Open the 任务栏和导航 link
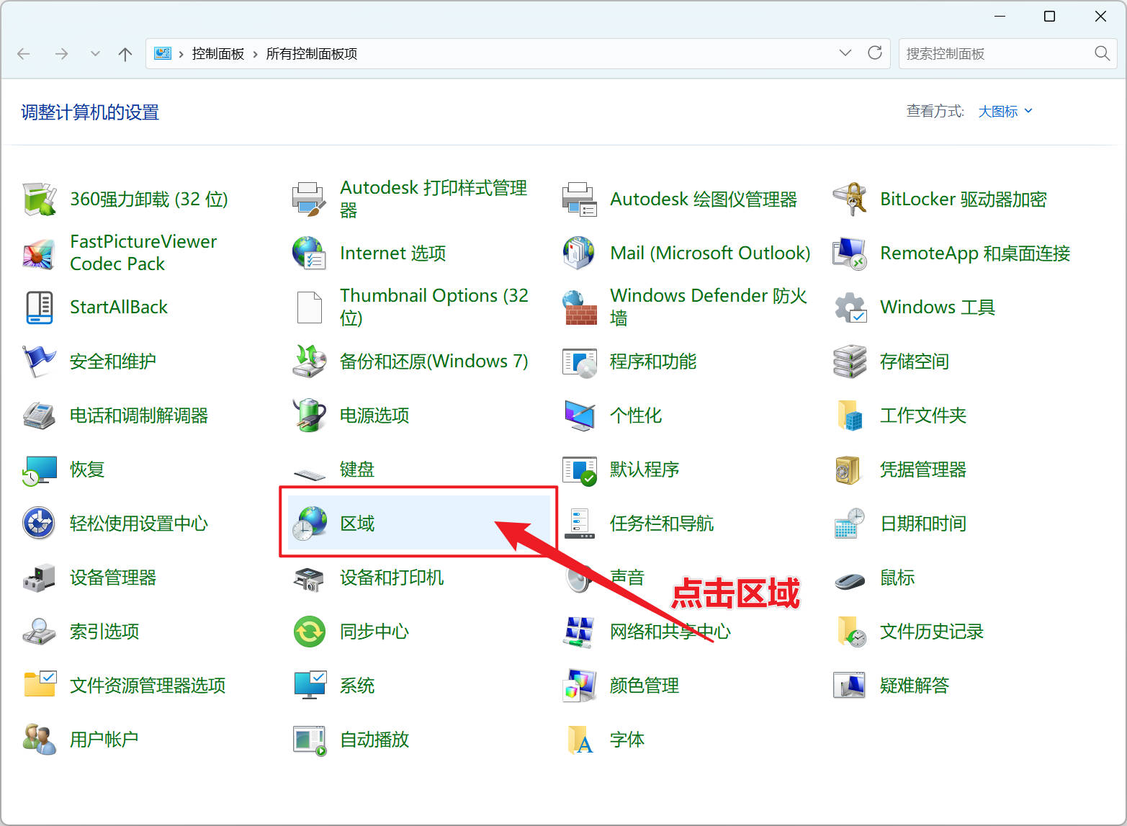1127x826 pixels. (662, 524)
